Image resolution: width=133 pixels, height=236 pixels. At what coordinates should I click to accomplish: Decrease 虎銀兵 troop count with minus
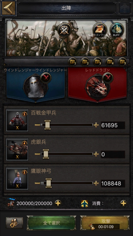37,154
